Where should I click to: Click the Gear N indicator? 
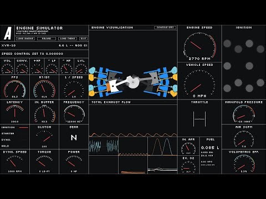(x=74, y=137)
